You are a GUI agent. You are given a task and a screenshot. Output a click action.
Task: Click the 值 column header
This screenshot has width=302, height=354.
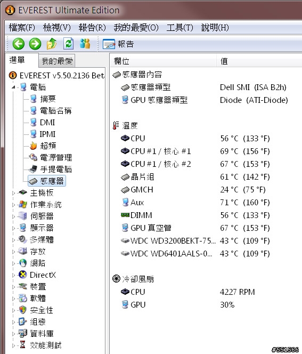point(259,61)
